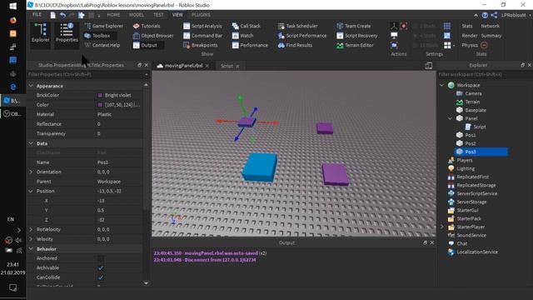Expand the Orientation property

[x=31, y=172]
